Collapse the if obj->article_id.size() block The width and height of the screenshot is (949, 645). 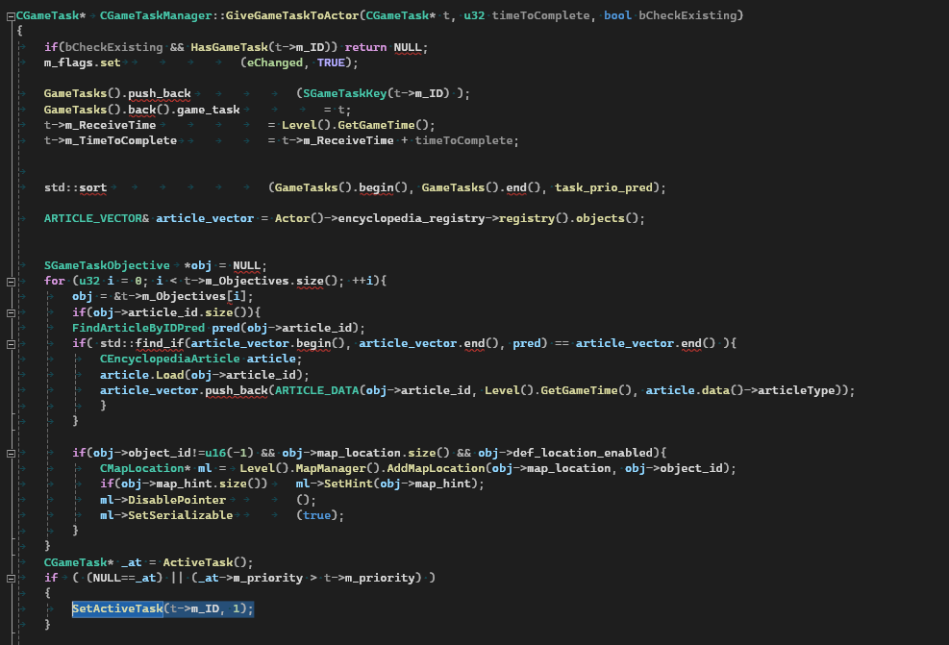11,312
